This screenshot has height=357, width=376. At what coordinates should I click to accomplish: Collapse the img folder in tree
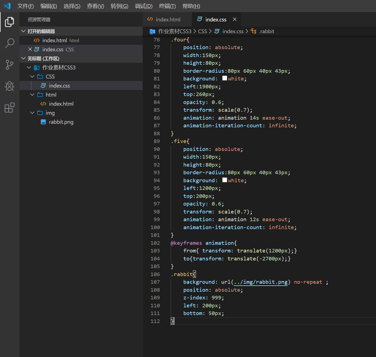tap(32, 113)
